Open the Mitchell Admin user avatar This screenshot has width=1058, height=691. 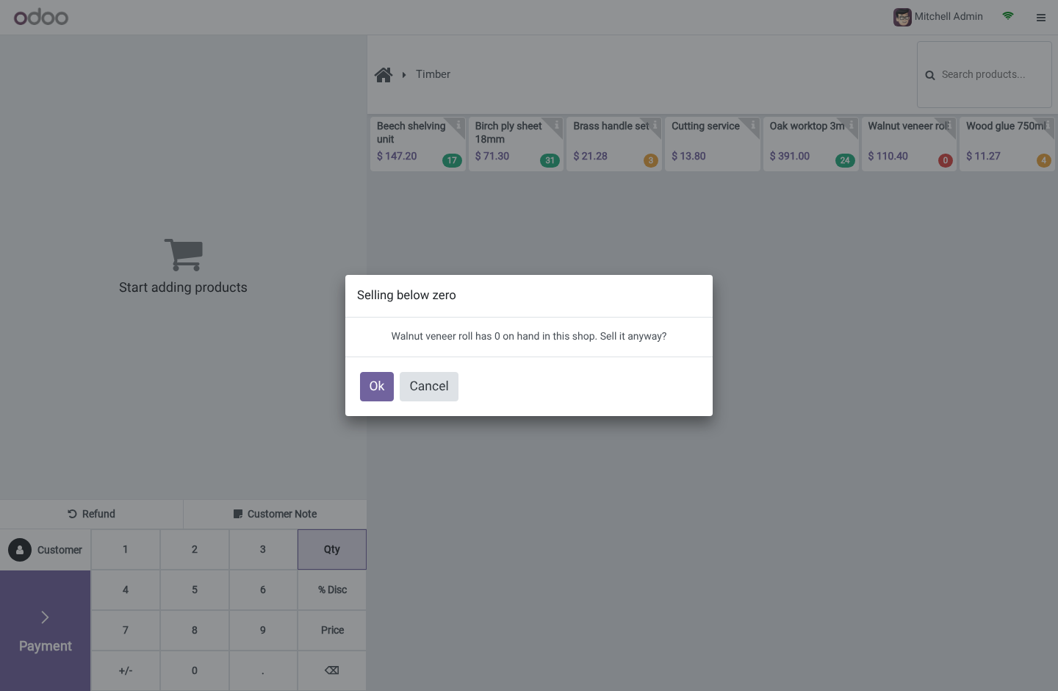point(902,17)
